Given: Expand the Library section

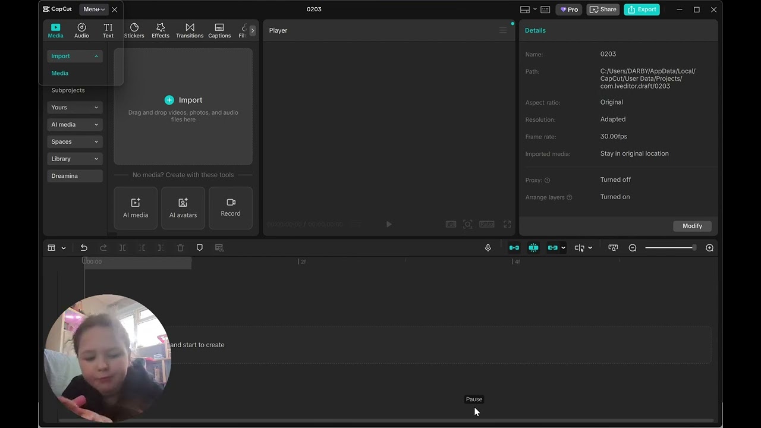Looking at the screenshot, I should point(75,159).
